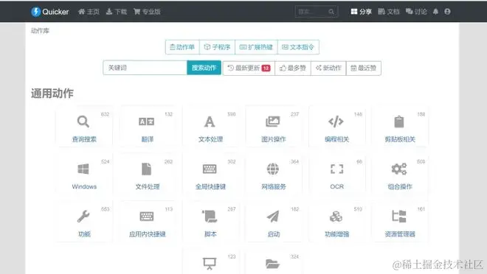Open the 应用内快捷键 keyboard icon
Image resolution: width=487 pixels, height=274 pixels.
point(147,216)
